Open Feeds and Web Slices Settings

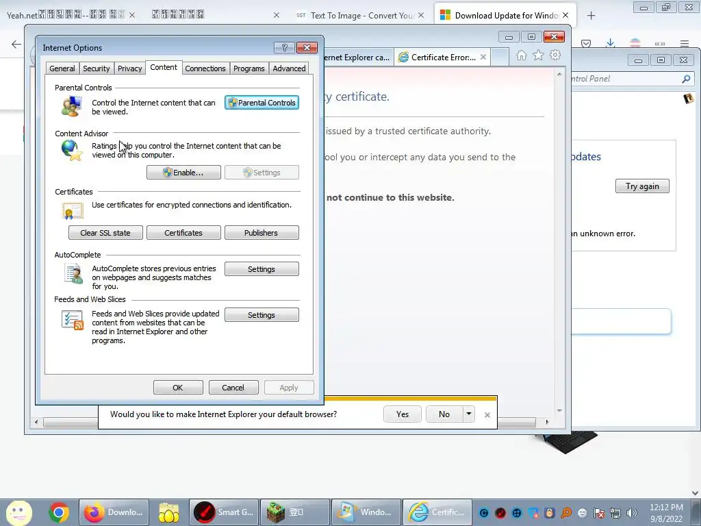262,315
